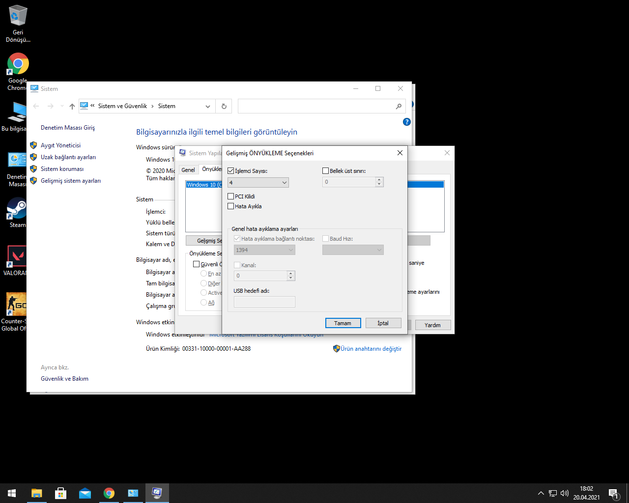This screenshot has height=503, width=629.
Task: Open Aygıt Yöneticisi link
Action: pos(60,145)
